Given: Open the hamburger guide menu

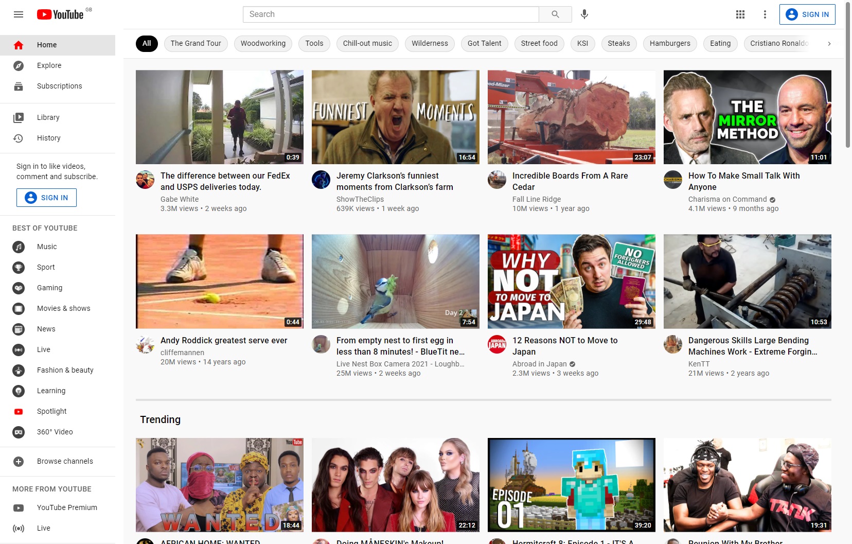Looking at the screenshot, I should (19, 14).
